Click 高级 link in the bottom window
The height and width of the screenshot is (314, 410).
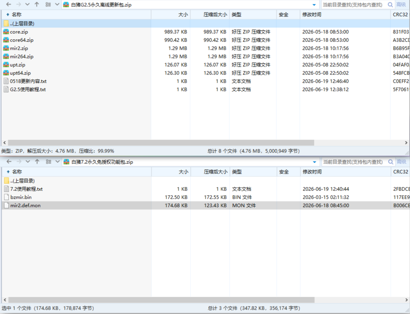pyautogui.click(x=402, y=162)
